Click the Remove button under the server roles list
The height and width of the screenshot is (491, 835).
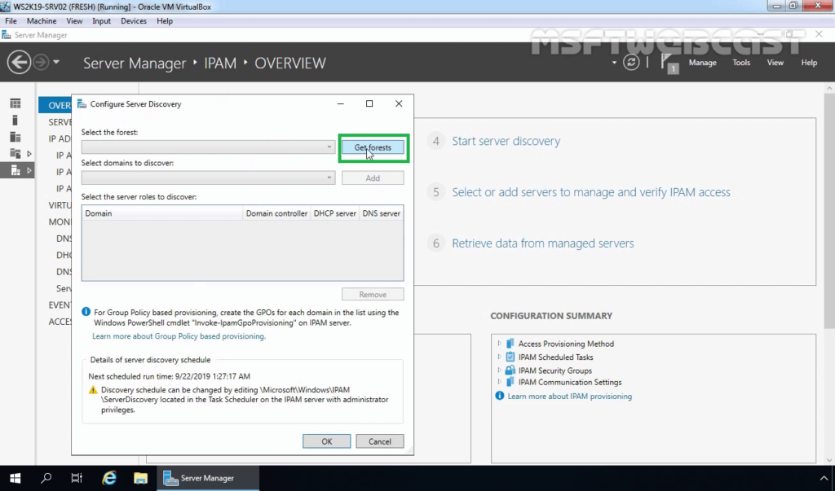pos(373,294)
